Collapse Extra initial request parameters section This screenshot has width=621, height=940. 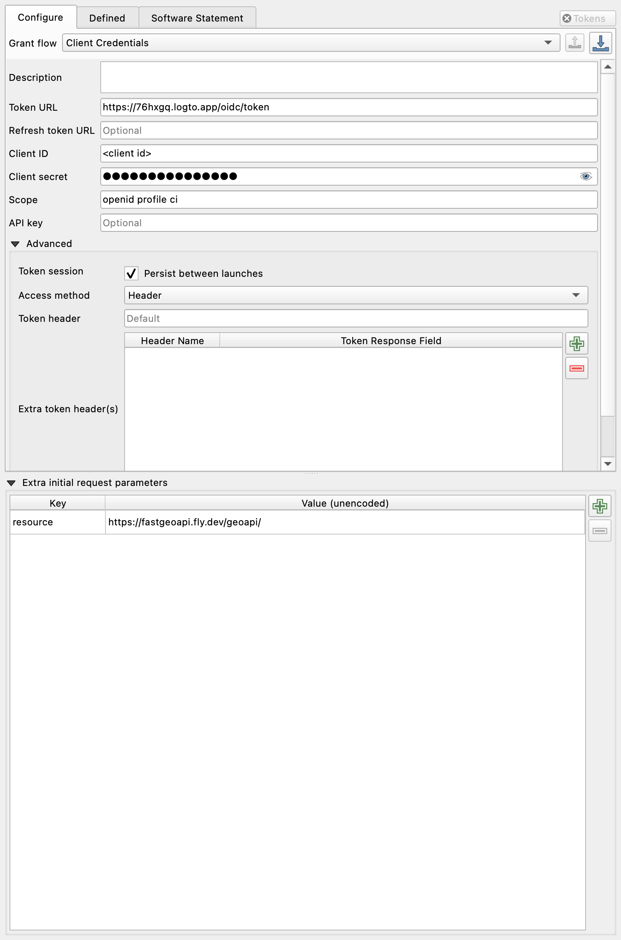11,483
